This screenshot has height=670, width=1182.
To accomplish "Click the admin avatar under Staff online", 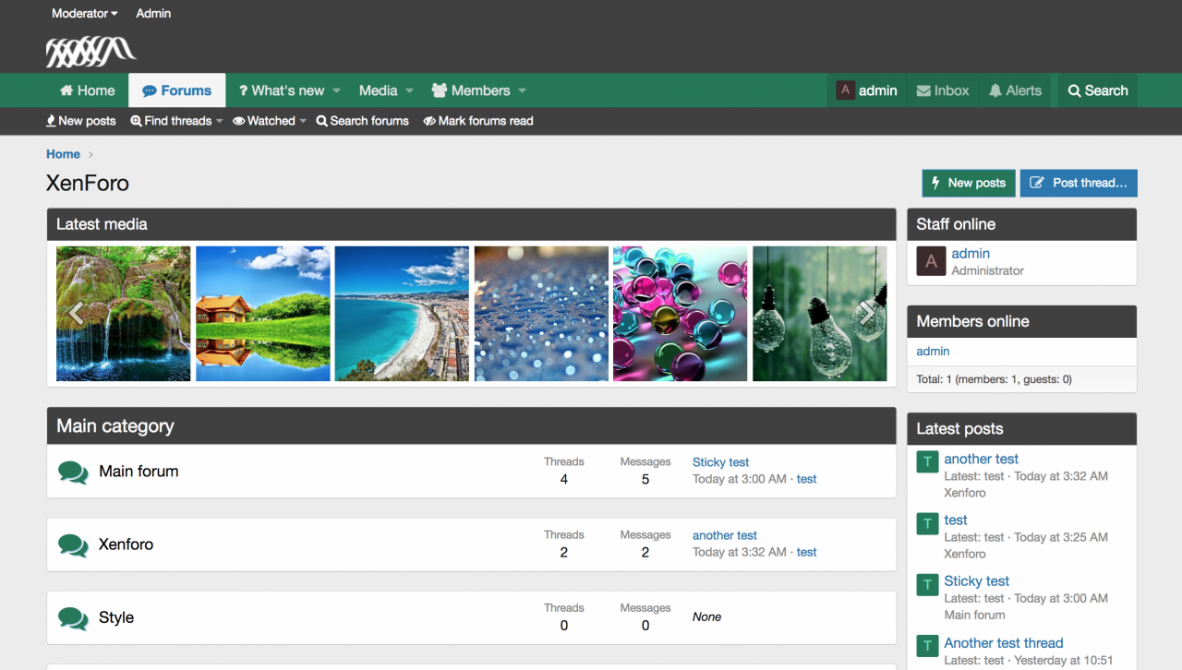I will 931,261.
